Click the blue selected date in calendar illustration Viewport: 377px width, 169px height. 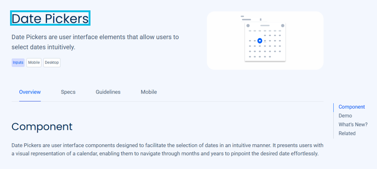260,41
